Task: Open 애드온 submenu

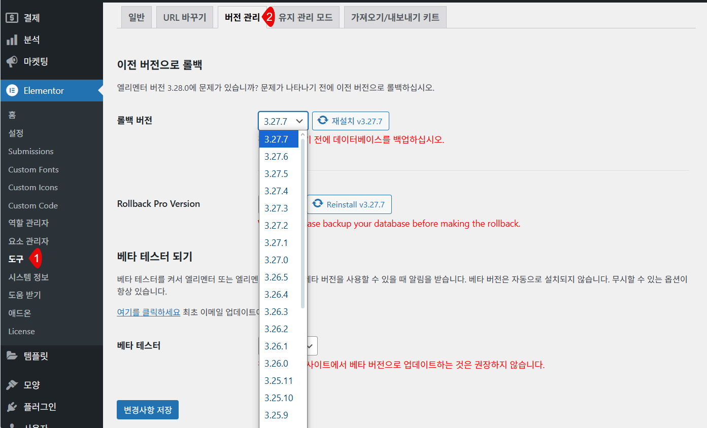Action: (20, 313)
